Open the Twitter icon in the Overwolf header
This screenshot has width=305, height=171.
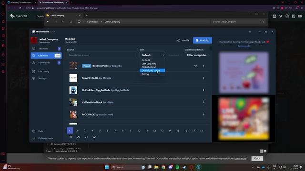tap(281, 16)
